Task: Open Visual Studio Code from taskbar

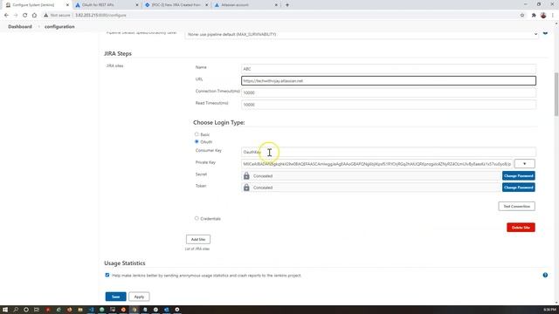Action: point(91,310)
